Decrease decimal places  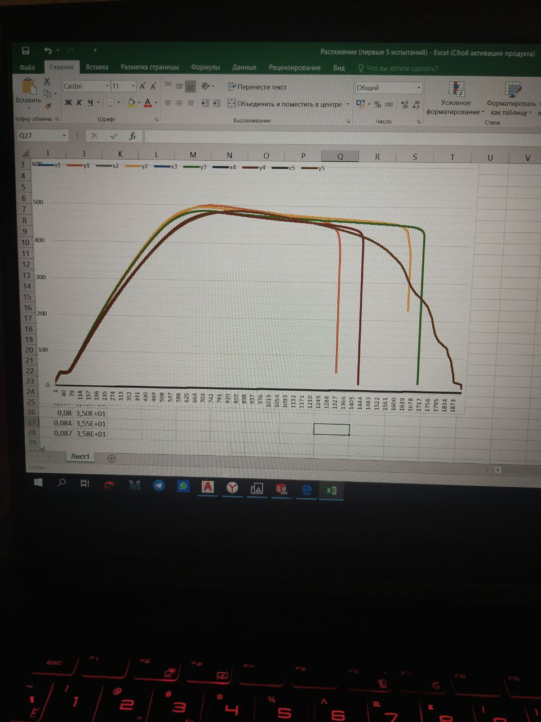coord(416,105)
